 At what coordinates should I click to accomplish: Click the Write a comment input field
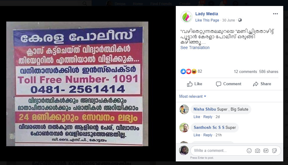point(218,151)
